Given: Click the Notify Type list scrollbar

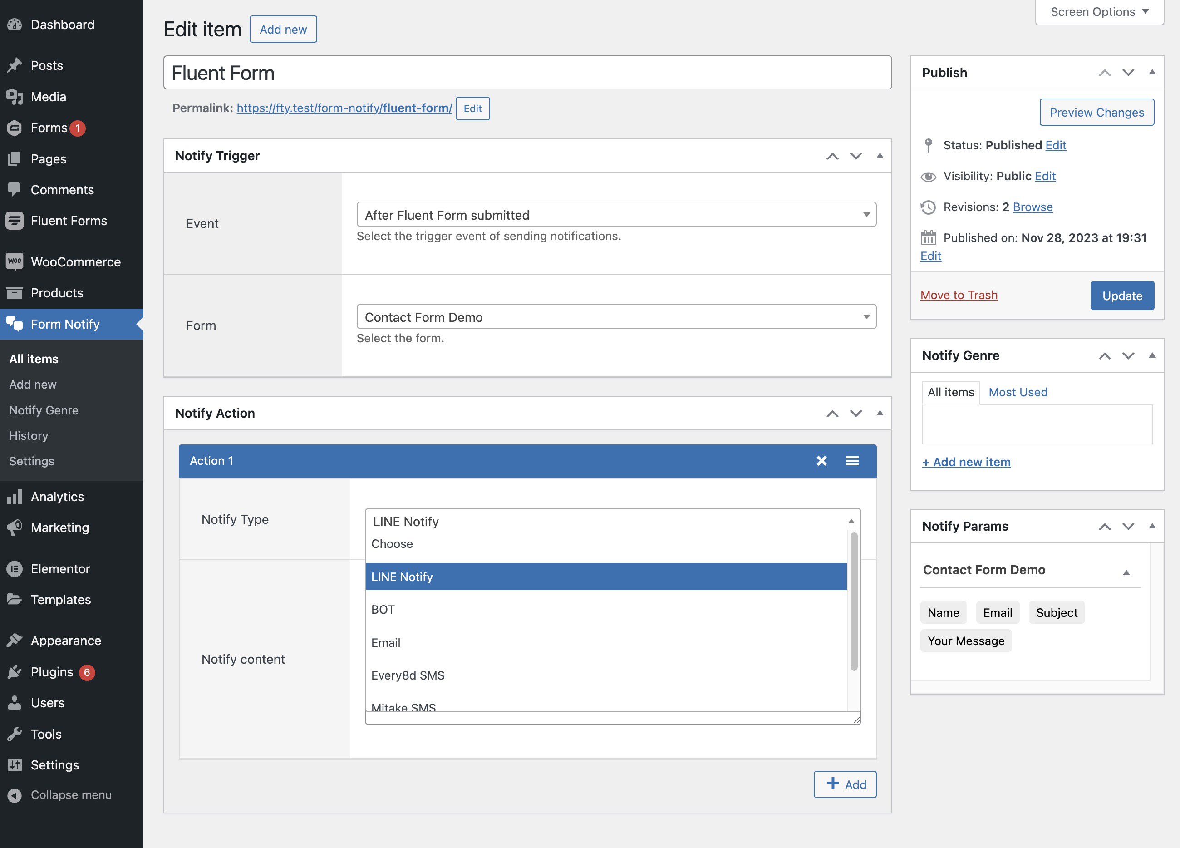Looking at the screenshot, I should 854,601.
